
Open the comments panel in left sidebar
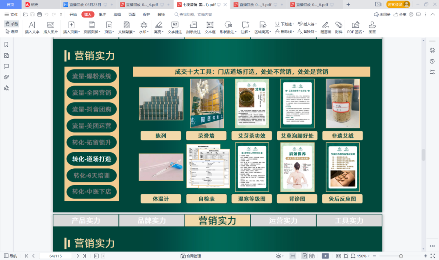click(x=7, y=66)
